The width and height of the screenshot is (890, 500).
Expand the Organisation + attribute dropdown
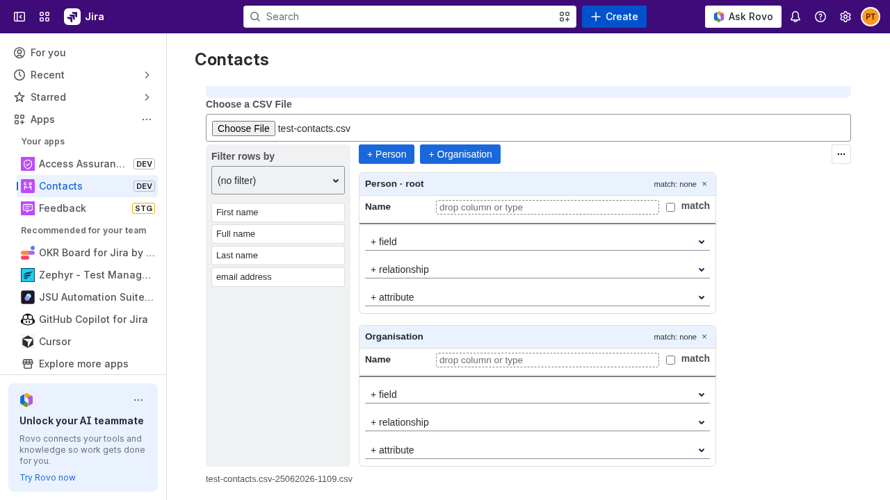click(537, 450)
